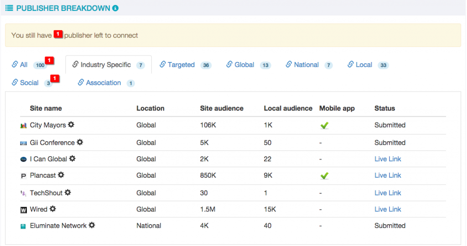Viewport: 467px width, 246px height.
Task: Click the 13 count on Global tab
Action: 265,65
